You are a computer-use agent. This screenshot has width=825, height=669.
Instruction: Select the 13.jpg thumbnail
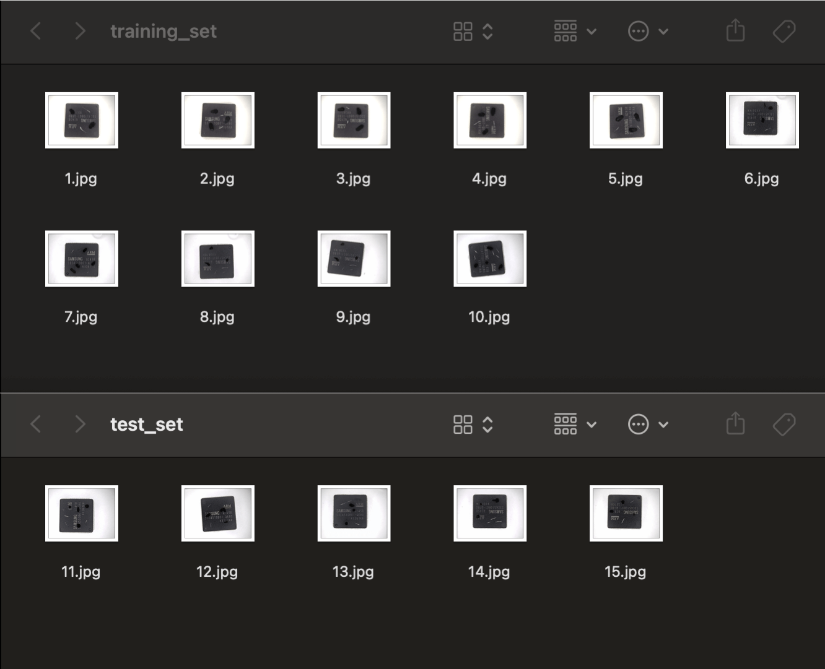click(x=354, y=513)
